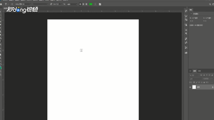
Task: Open the Clone Source panel icon
Action: click(186, 25)
